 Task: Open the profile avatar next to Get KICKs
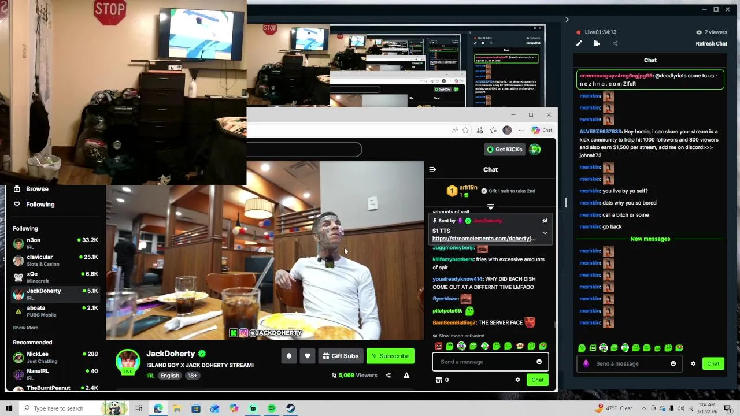point(535,150)
